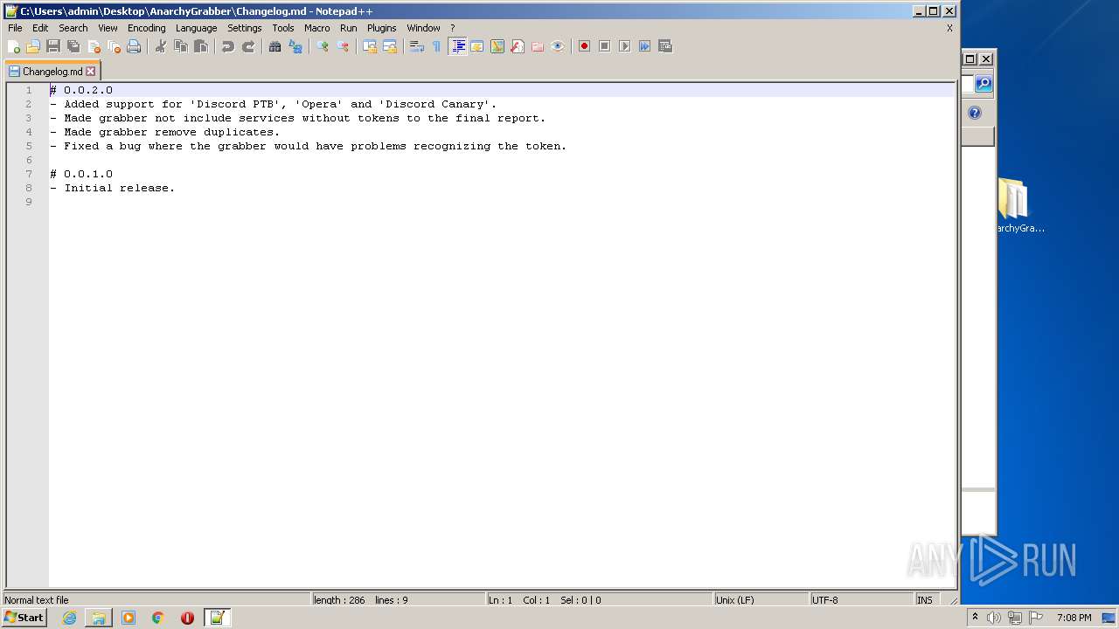Run macro multiple times icon
Viewport: 1119px width, 629px height.
coord(645,46)
